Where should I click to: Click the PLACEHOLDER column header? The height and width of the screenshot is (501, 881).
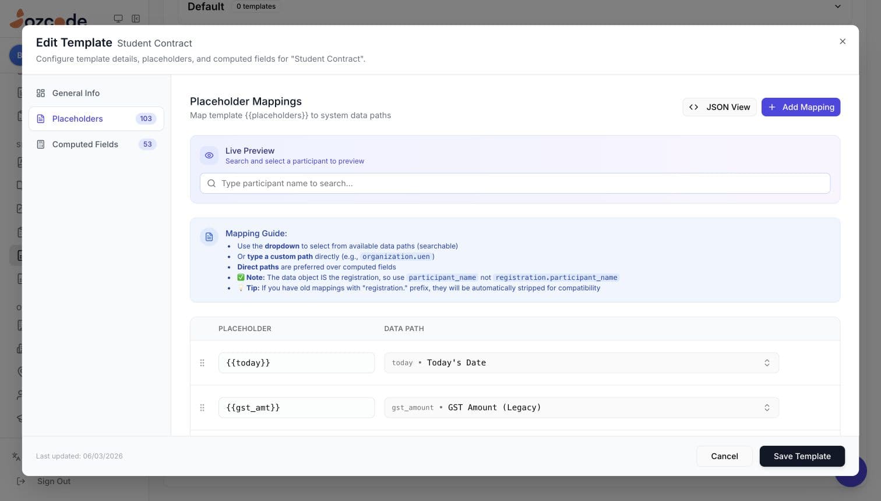[245, 329]
